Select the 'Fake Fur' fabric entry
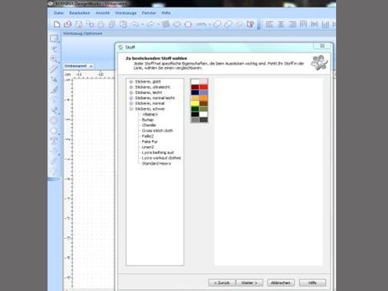Screen dimensions: 388x291 pyautogui.click(x=149, y=142)
